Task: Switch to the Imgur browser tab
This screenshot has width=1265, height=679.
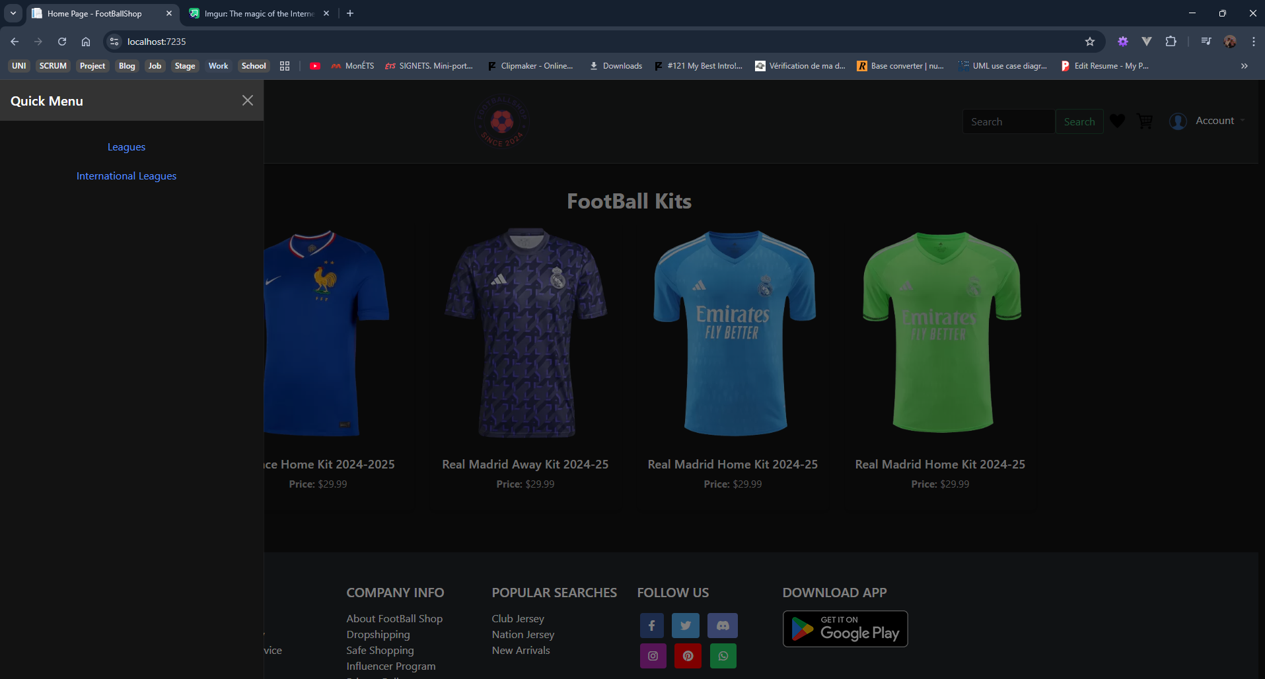Action: pos(259,13)
